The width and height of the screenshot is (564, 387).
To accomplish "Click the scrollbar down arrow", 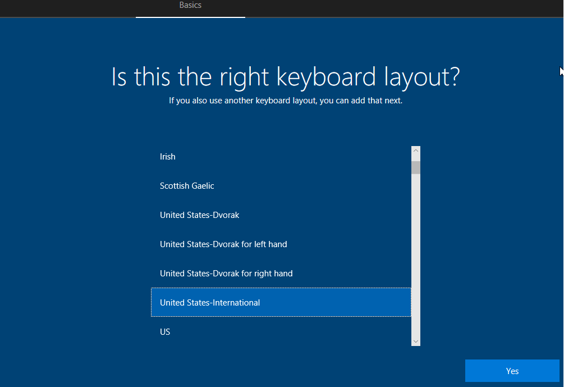I will pyautogui.click(x=416, y=342).
